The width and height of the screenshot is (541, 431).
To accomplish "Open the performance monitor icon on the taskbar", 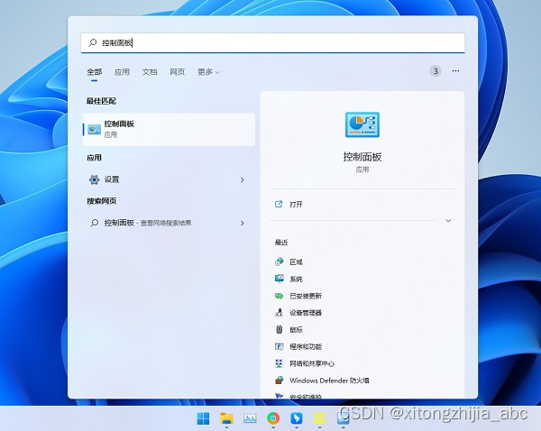I will [x=250, y=418].
